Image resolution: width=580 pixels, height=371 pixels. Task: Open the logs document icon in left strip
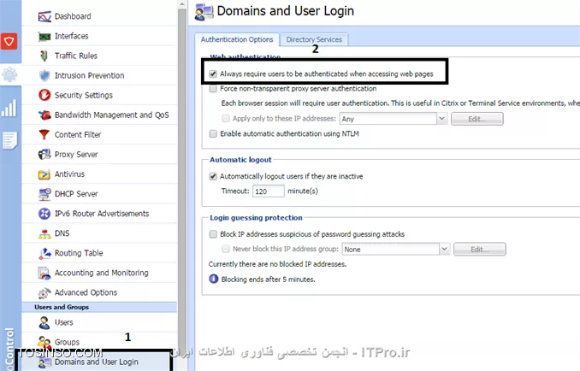click(x=9, y=140)
